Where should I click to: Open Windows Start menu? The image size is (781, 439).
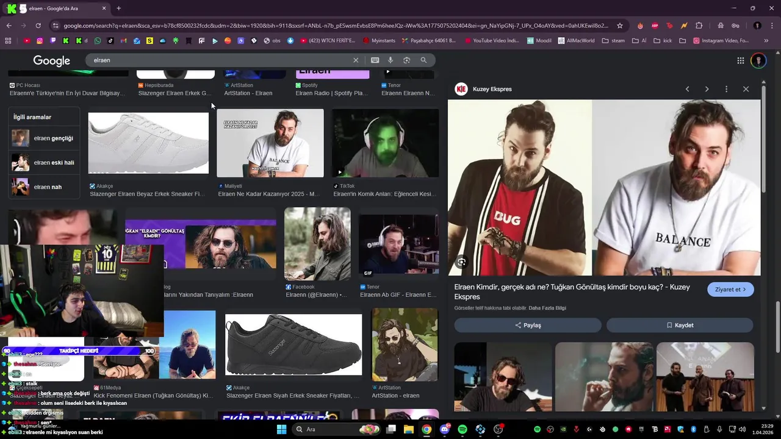click(x=281, y=429)
